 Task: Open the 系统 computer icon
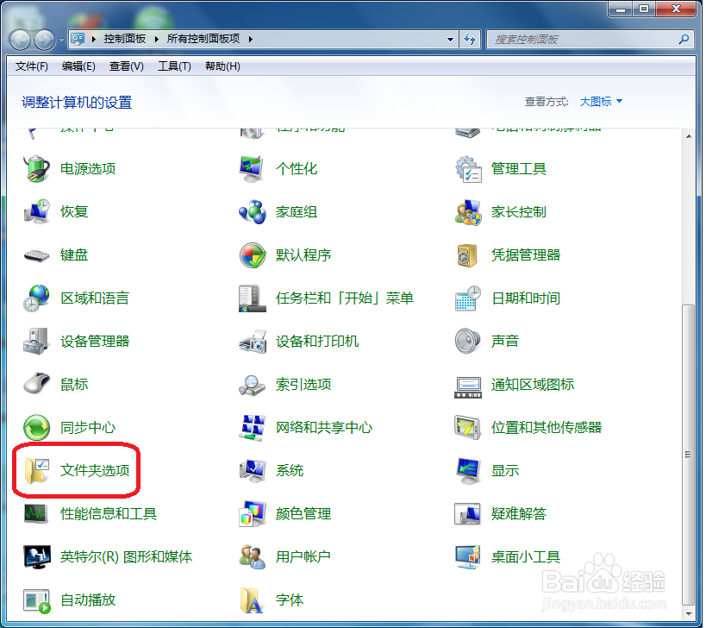tap(251, 470)
